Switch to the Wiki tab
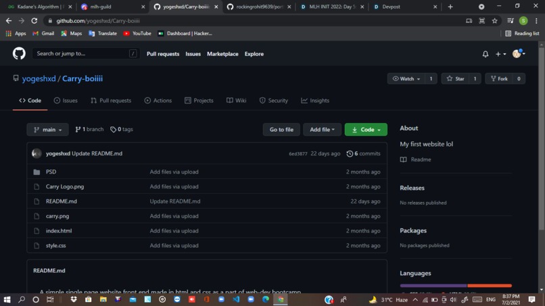This screenshot has height=306, width=545. coord(237,101)
